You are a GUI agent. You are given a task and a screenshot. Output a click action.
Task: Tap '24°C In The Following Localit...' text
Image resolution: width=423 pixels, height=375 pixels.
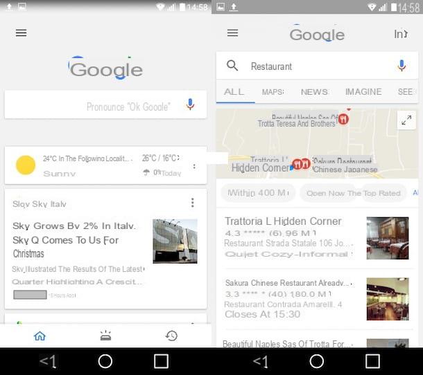pyautogui.click(x=87, y=158)
